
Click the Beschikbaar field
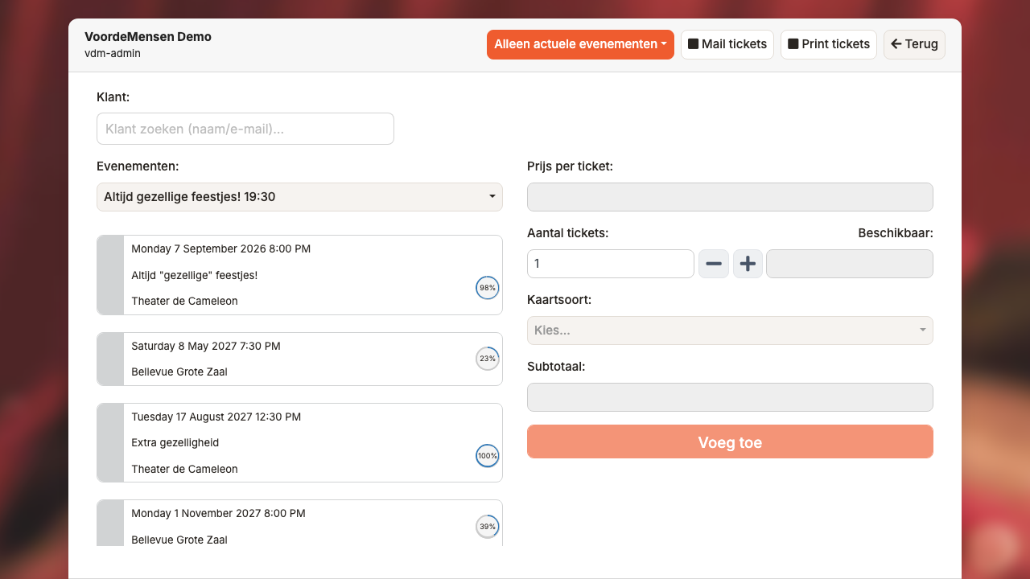point(850,264)
